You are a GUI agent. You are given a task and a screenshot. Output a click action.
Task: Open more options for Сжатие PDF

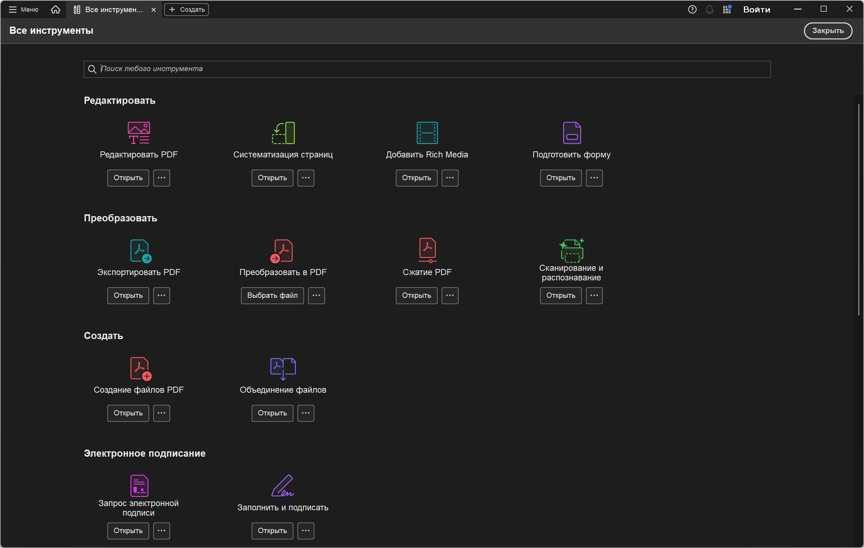click(x=449, y=295)
